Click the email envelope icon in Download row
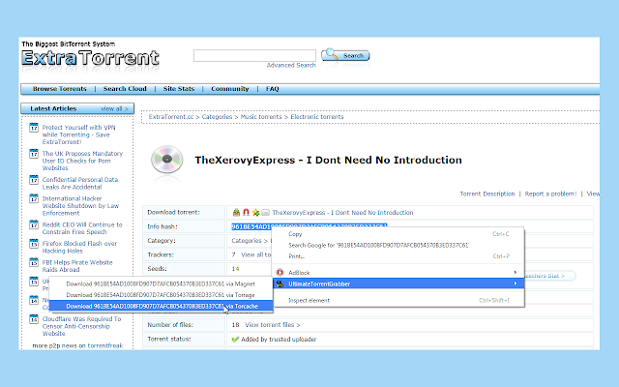 (265, 213)
